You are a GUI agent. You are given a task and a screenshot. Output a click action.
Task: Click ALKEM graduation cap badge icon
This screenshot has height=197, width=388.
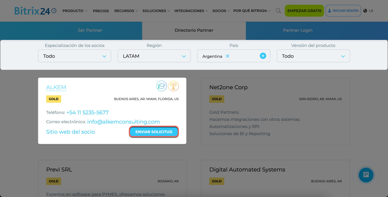162,86
